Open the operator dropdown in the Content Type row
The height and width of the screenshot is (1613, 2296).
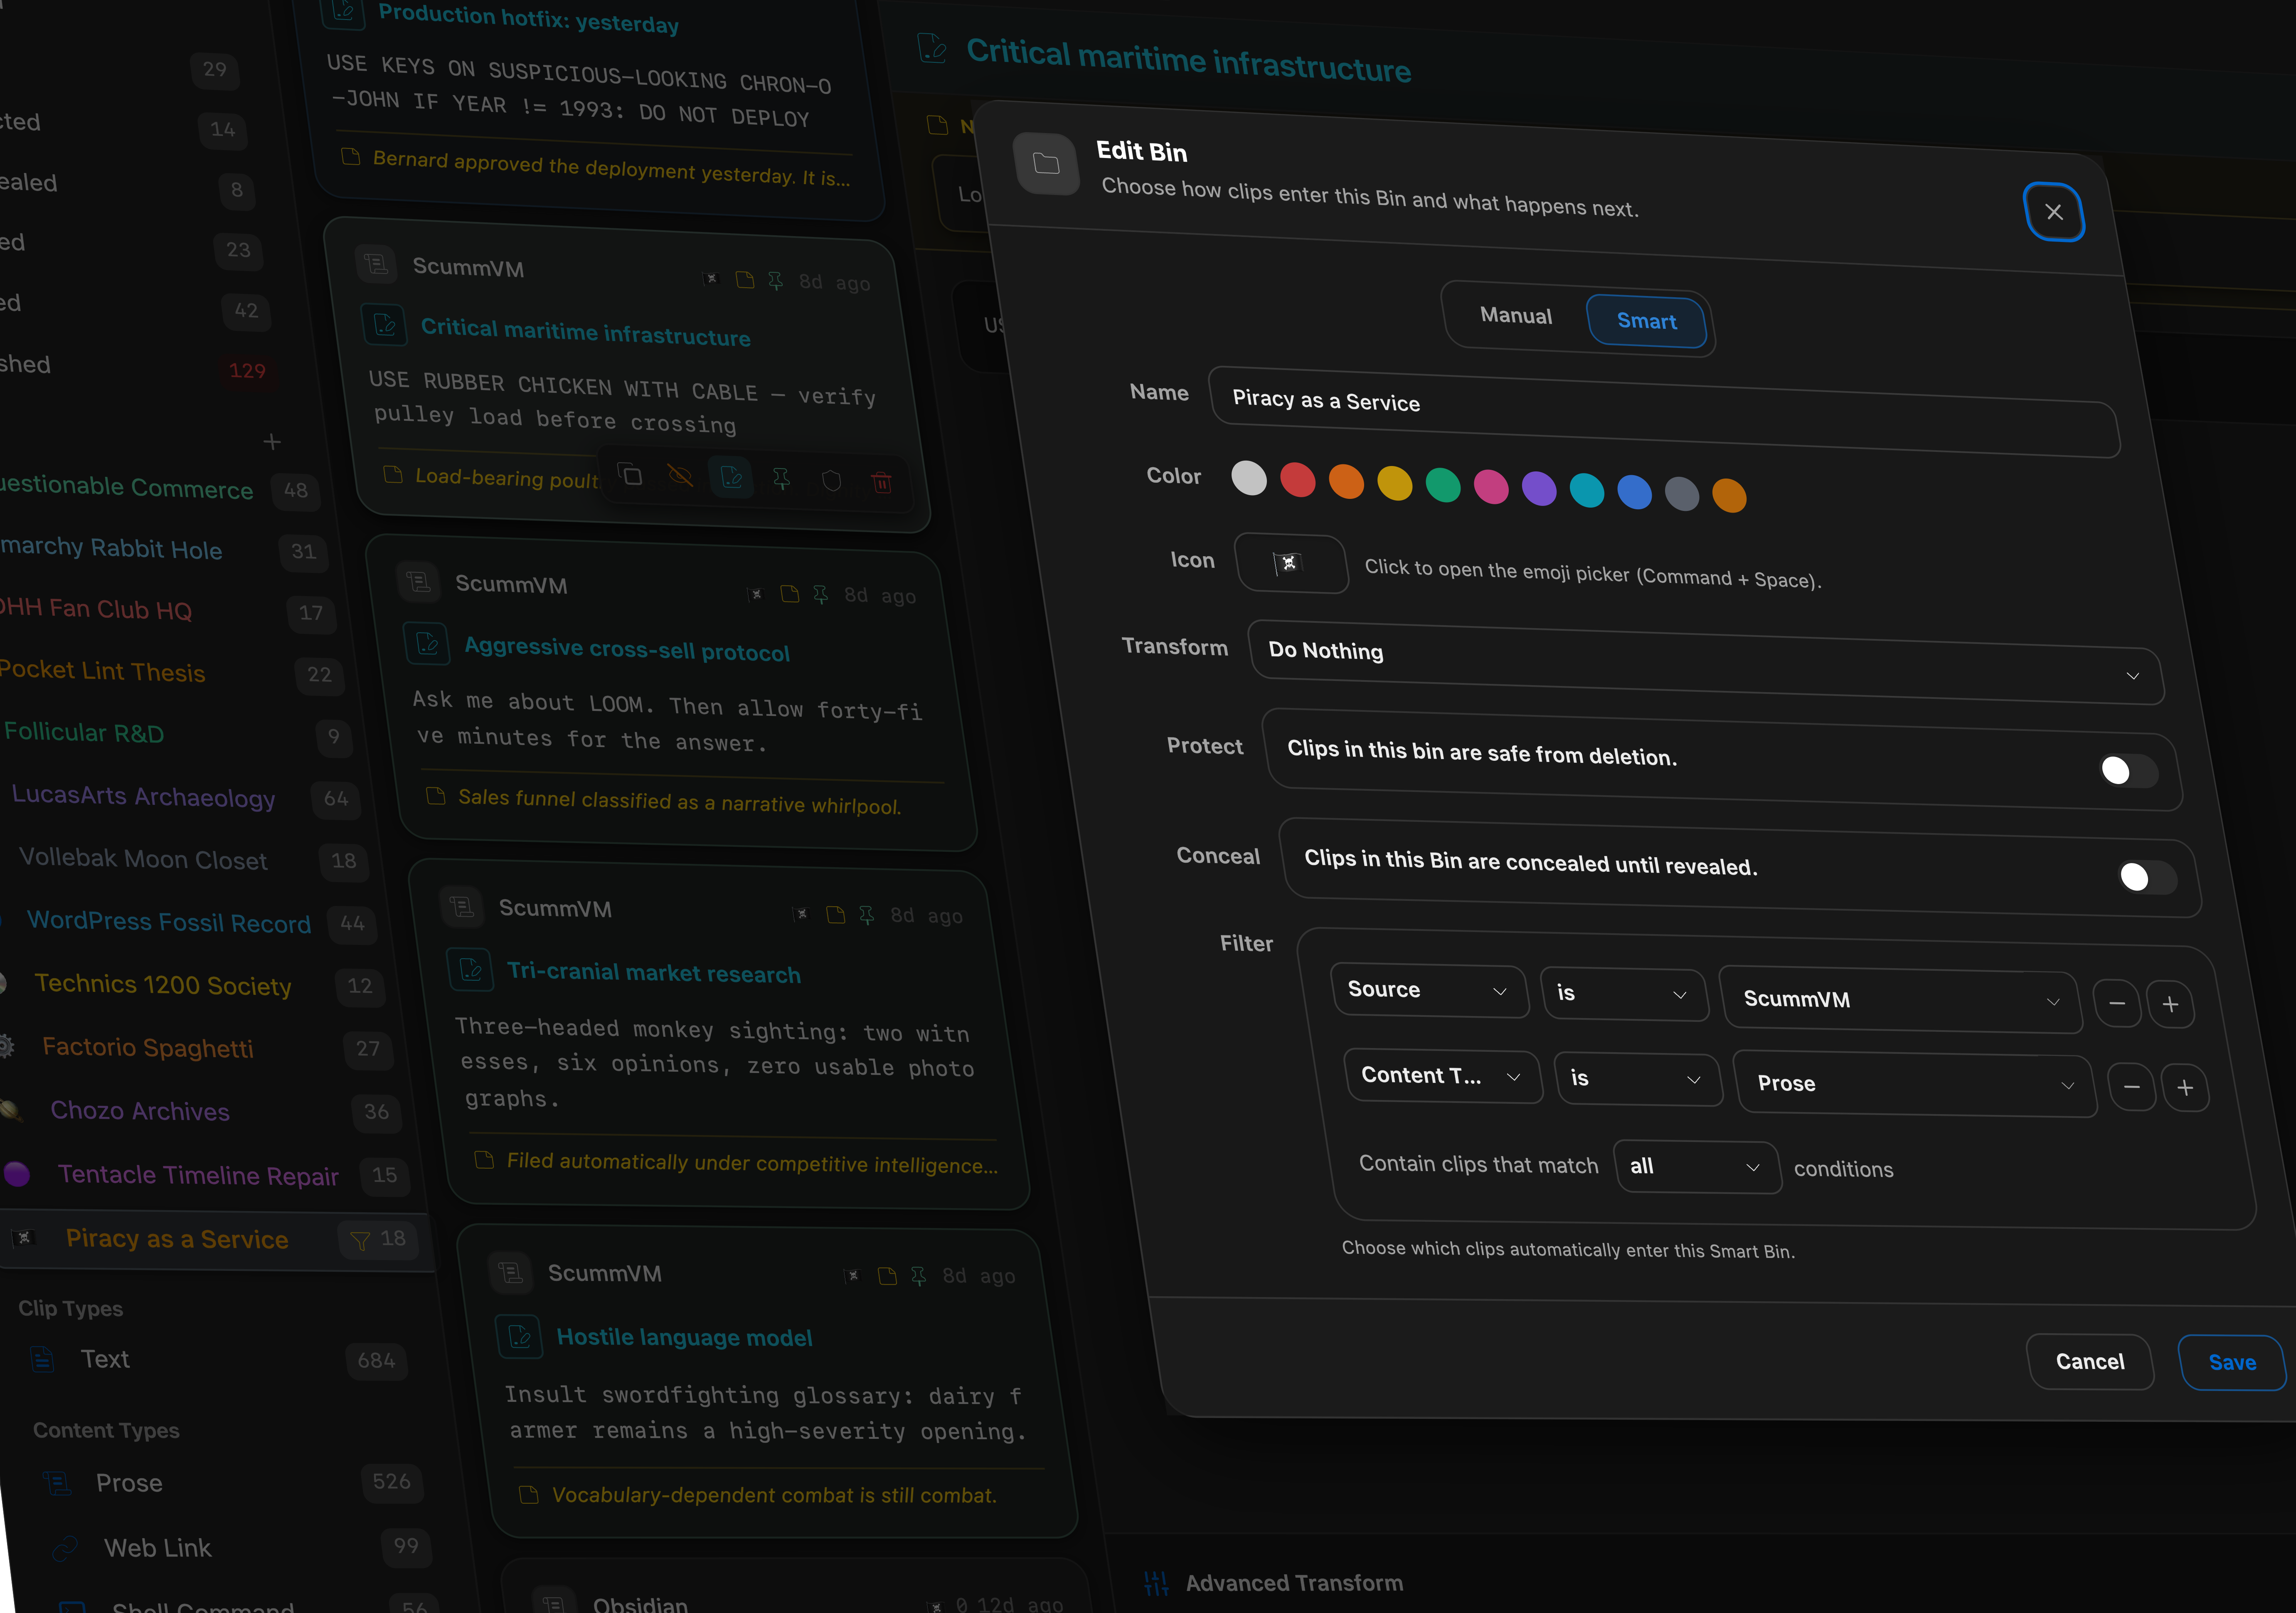pos(1639,1079)
